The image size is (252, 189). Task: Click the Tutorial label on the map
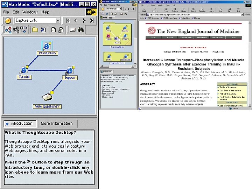click(x=24, y=77)
